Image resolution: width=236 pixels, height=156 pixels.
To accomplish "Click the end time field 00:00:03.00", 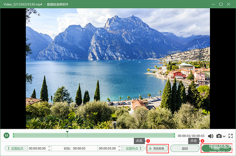I will 108,148.
